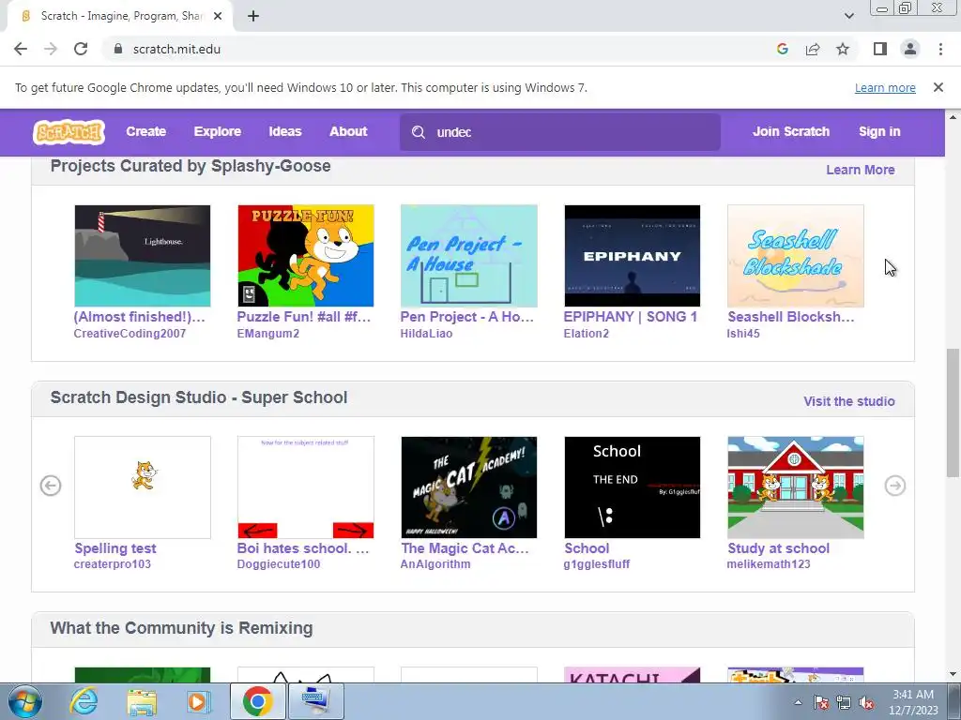
Task: Close the Scratch browser tab
Action: click(x=218, y=16)
